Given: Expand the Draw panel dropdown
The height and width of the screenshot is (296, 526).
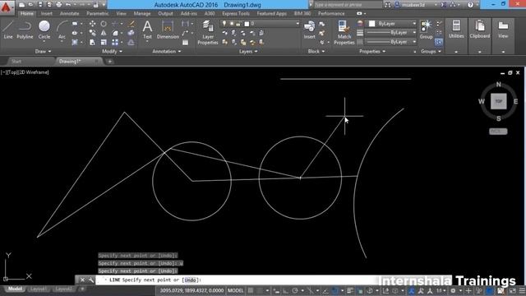Looking at the screenshot, I should (x=43, y=51).
